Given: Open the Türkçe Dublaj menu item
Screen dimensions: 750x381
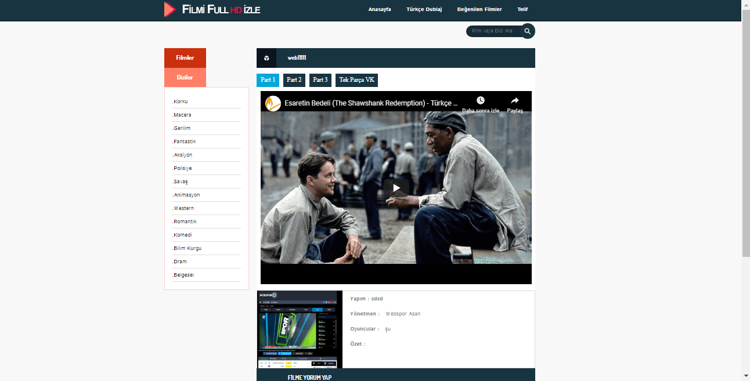Looking at the screenshot, I should (424, 9).
